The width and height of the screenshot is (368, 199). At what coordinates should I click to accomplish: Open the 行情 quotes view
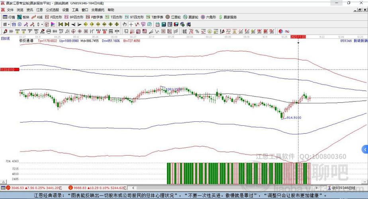[9, 17]
